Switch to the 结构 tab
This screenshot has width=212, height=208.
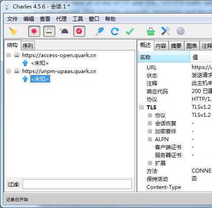click(12, 45)
